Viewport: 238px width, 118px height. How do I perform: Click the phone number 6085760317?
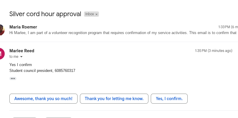click(65, 70)
